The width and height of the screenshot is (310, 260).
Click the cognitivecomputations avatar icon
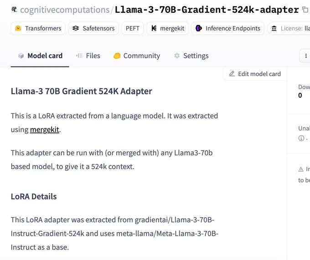tap(14, 10)
